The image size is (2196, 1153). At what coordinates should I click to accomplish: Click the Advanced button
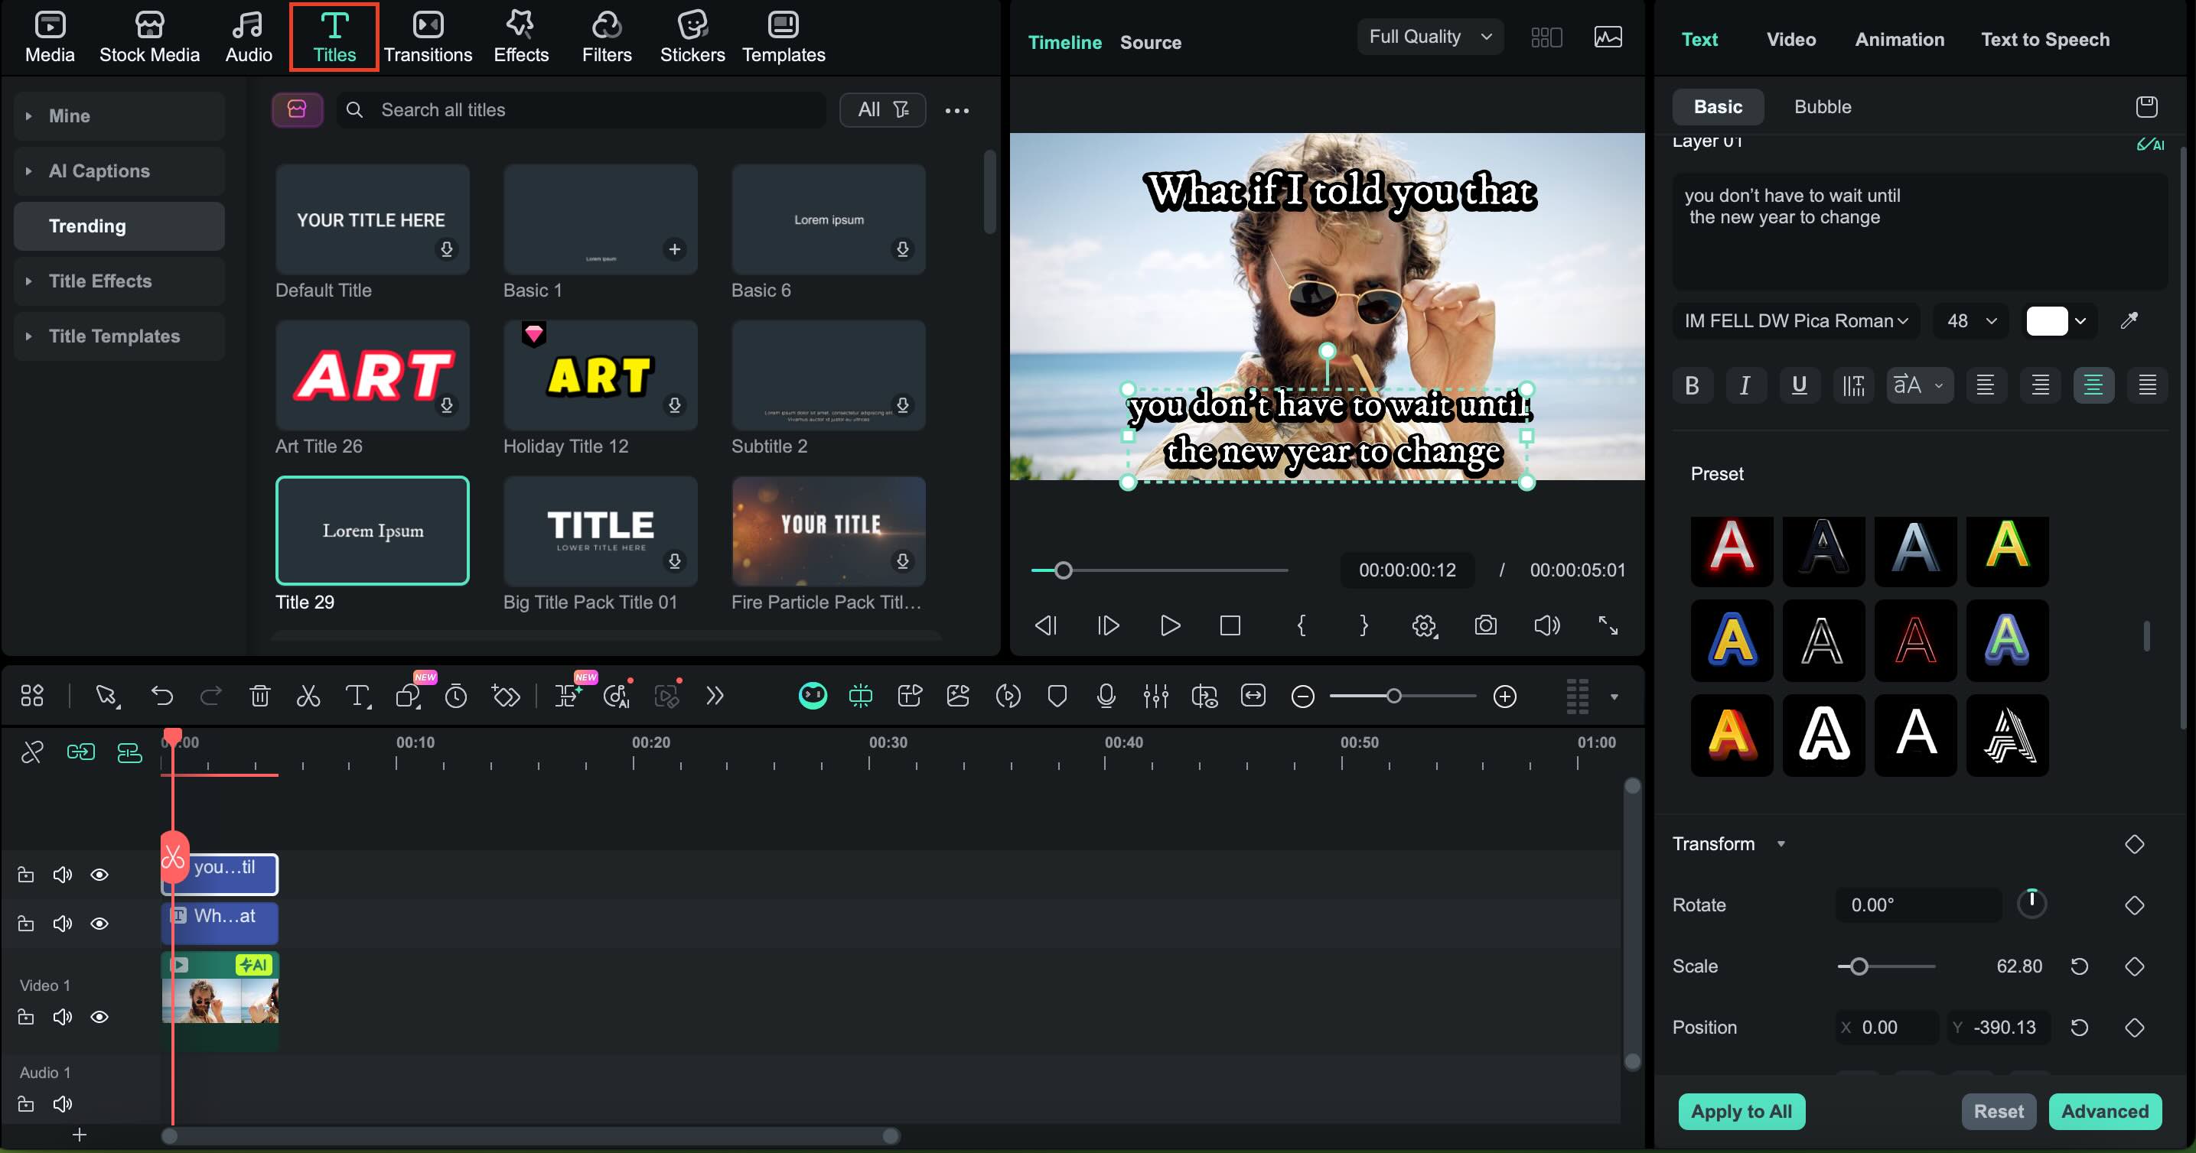[x=2104, y=1111]
